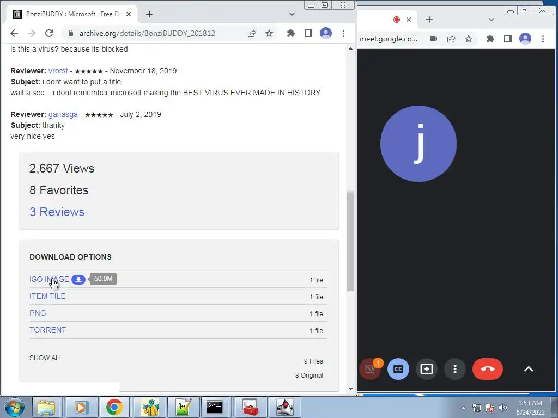
Task: Bookmark the Meet page with the star
Action: (469, 39)
